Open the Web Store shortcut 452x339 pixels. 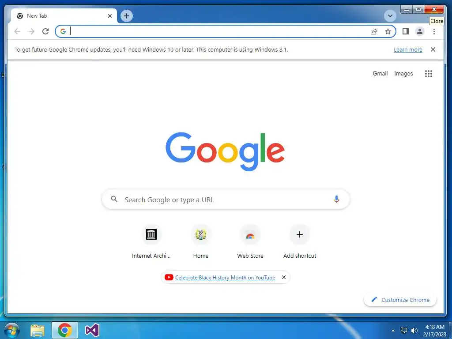point(250,241)
